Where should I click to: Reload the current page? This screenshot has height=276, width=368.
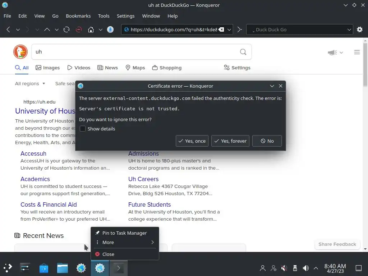pos(66,29)
